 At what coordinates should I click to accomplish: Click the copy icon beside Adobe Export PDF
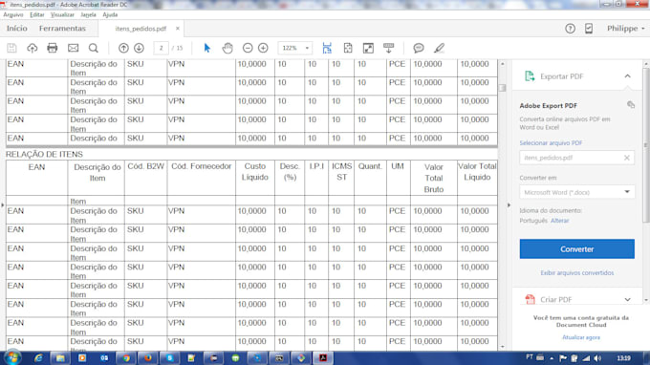click(631, 105)
